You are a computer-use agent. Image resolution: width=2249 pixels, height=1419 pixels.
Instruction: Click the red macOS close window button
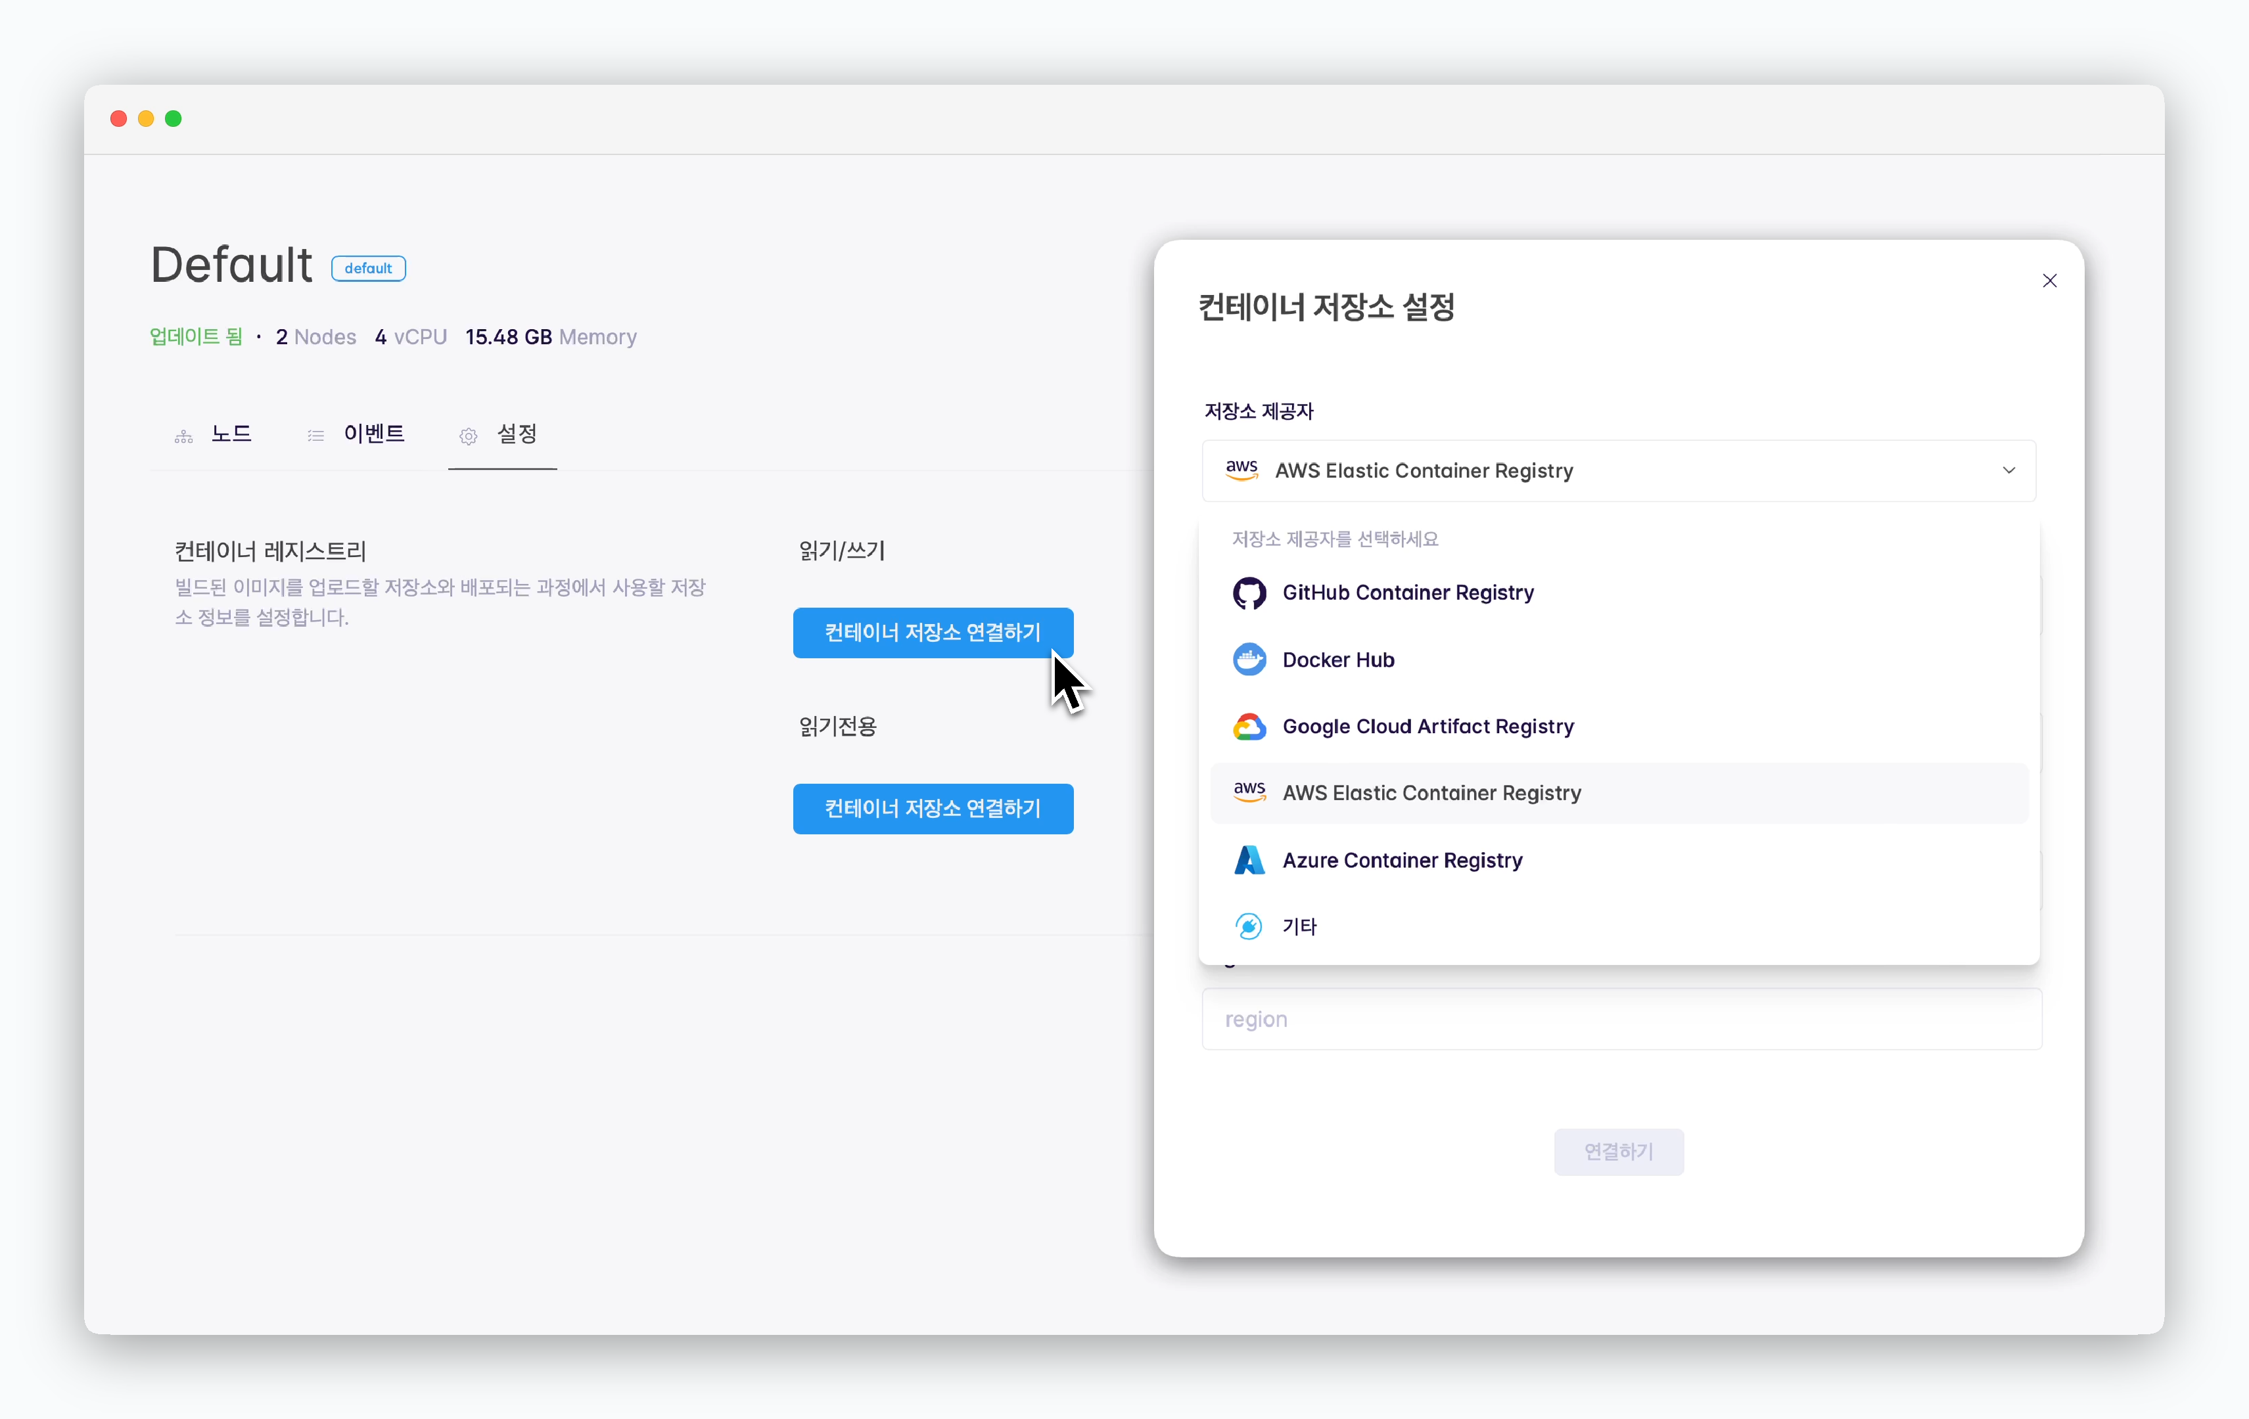pyautogui.click(x=118, y=118)
